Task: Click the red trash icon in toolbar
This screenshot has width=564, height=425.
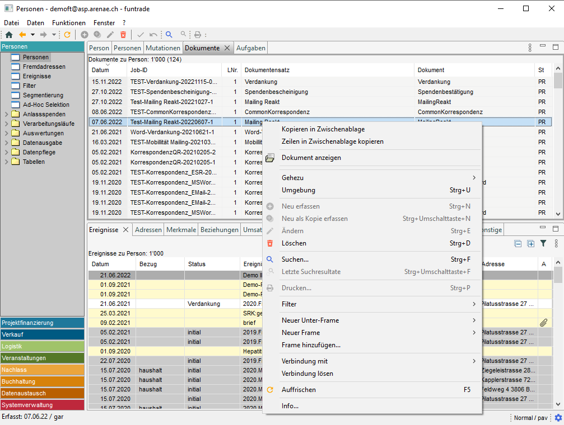Action: point(123,35)
